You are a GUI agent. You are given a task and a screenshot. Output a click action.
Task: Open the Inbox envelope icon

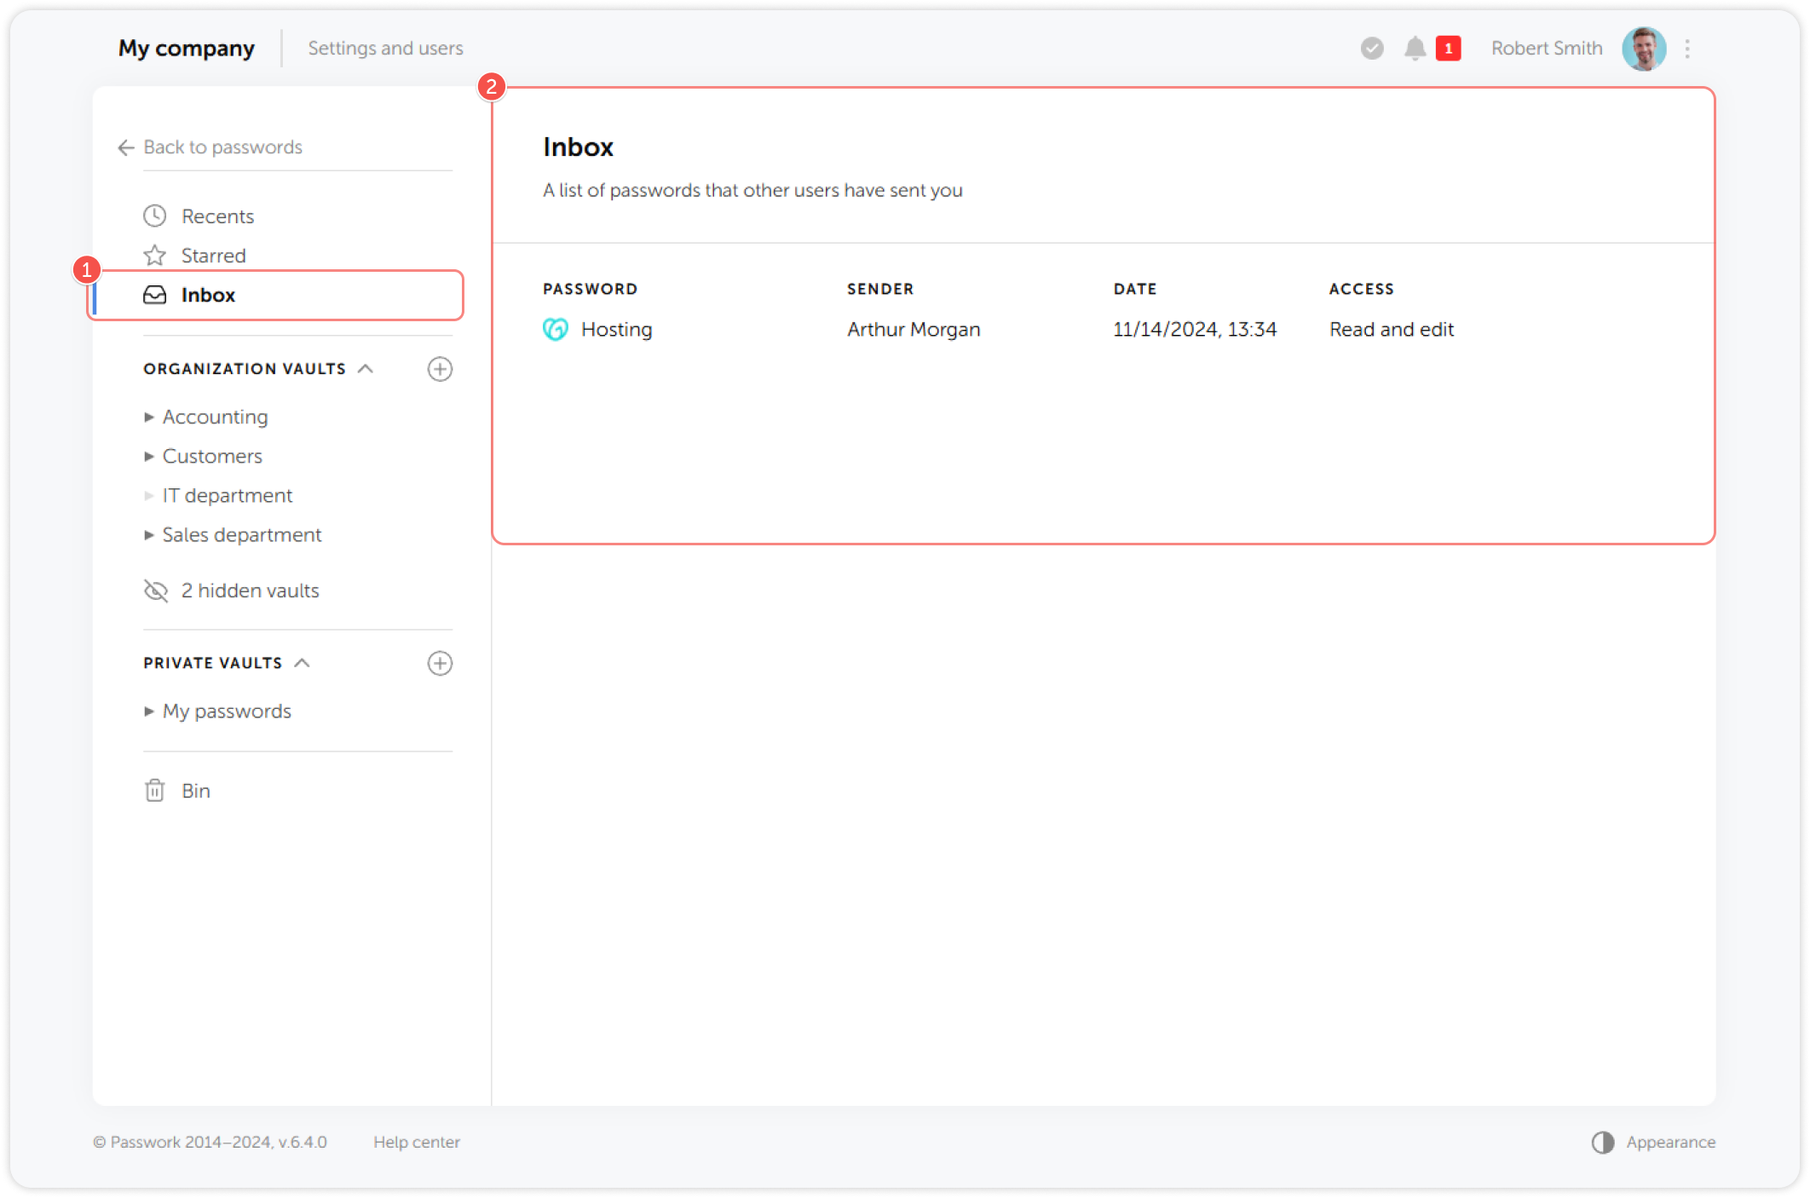coord(155,295)
